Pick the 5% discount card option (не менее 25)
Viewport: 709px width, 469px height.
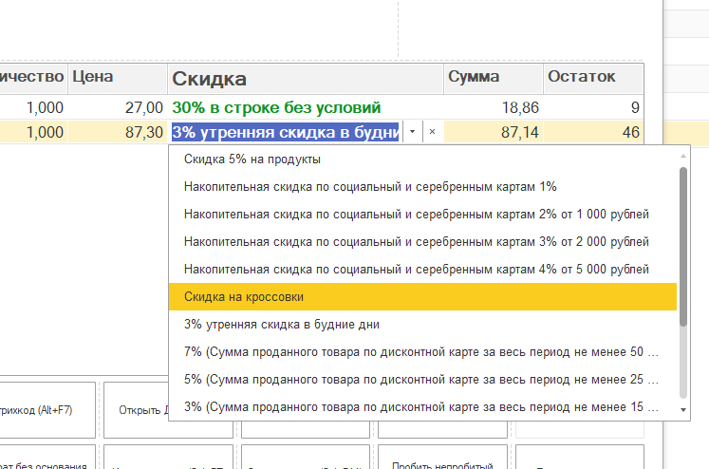click(x=422, y=380)
